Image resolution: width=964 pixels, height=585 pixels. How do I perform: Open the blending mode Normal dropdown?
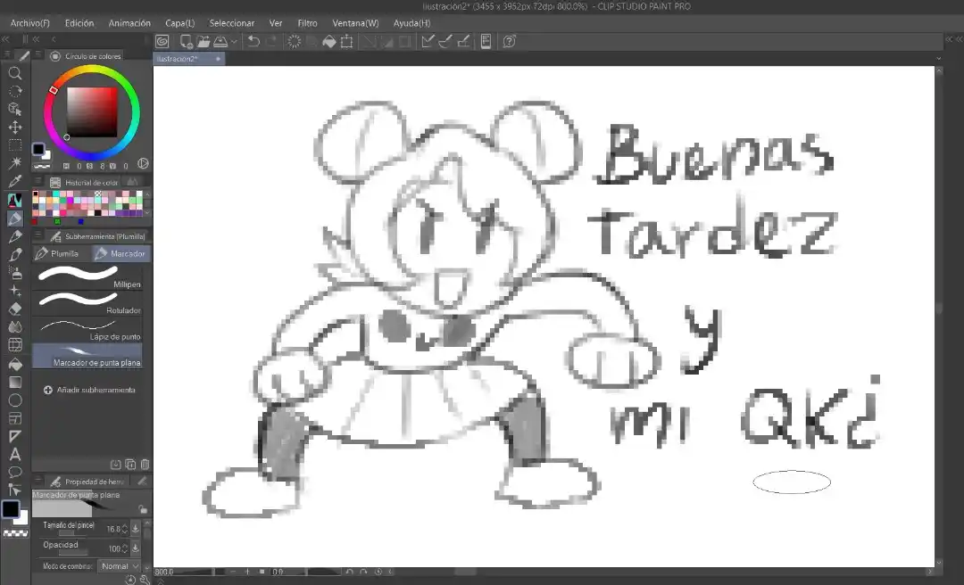(x=120, y=566)
